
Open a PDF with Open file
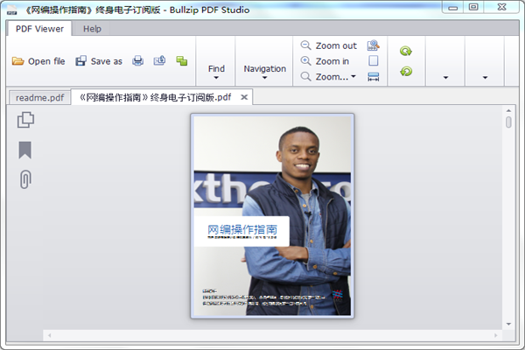click(x=38, y=61)
